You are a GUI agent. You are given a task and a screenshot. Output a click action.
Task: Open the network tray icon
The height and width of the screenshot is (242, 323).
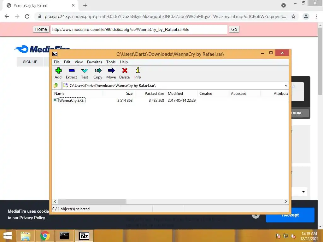tap(286, 236)
